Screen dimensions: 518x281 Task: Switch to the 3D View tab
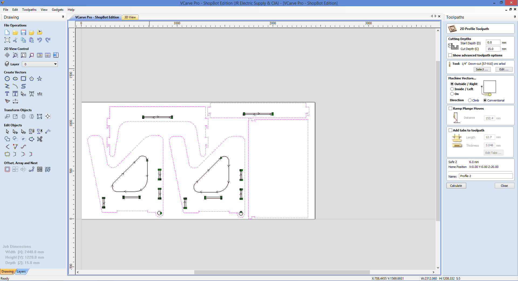130,17
